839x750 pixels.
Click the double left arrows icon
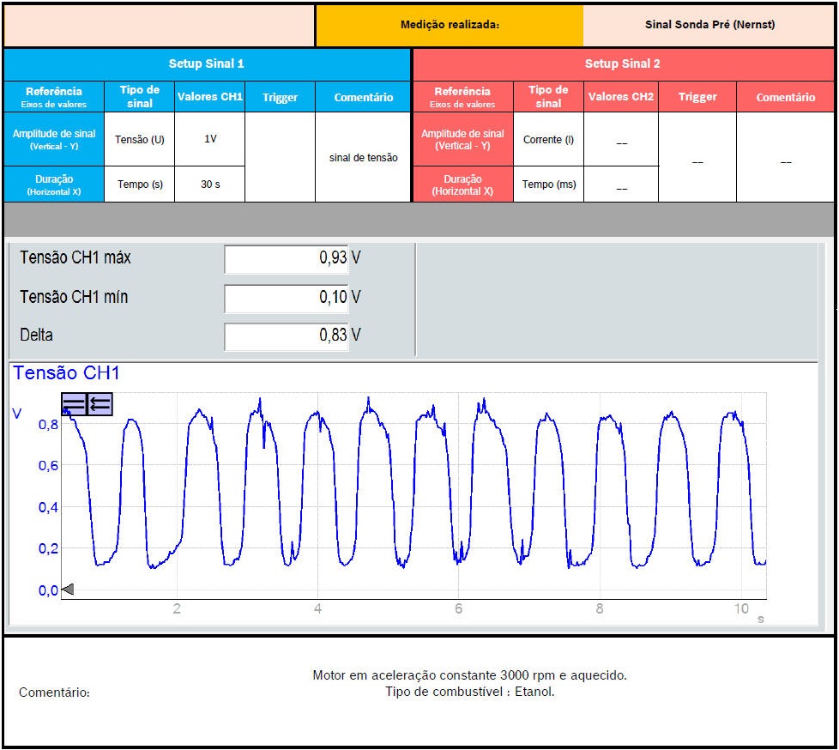(x=100, y=404)
